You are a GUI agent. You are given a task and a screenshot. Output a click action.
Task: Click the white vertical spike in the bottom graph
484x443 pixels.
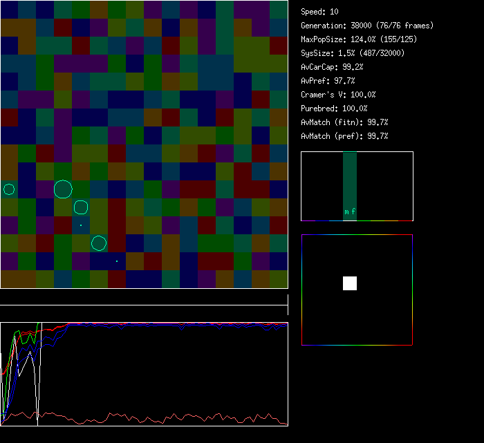coord(38,373)
